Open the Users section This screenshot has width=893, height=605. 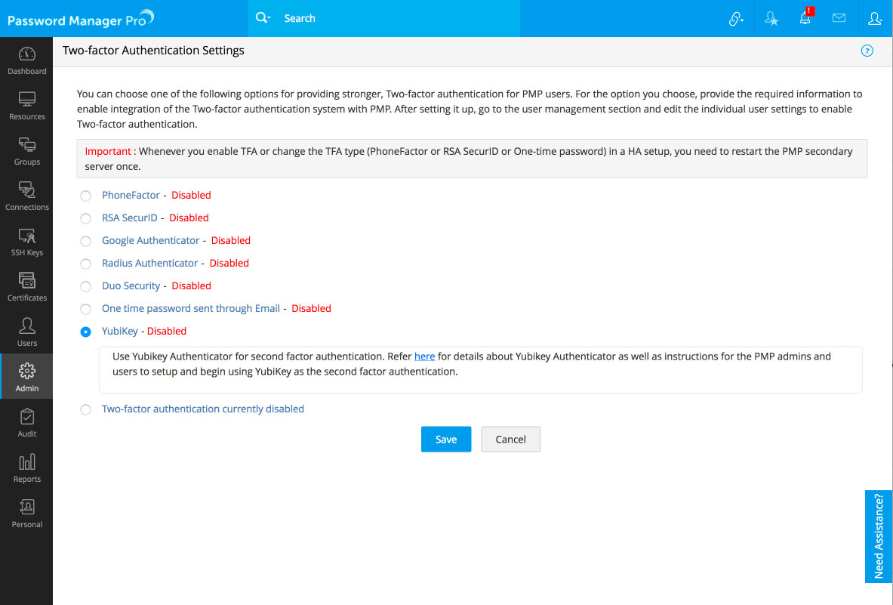tap(26, 332)
